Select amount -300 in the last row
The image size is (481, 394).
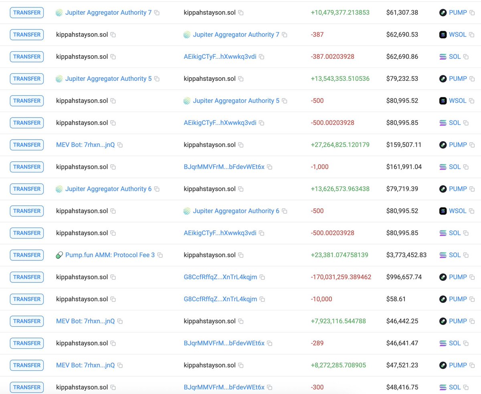point(317,387)
